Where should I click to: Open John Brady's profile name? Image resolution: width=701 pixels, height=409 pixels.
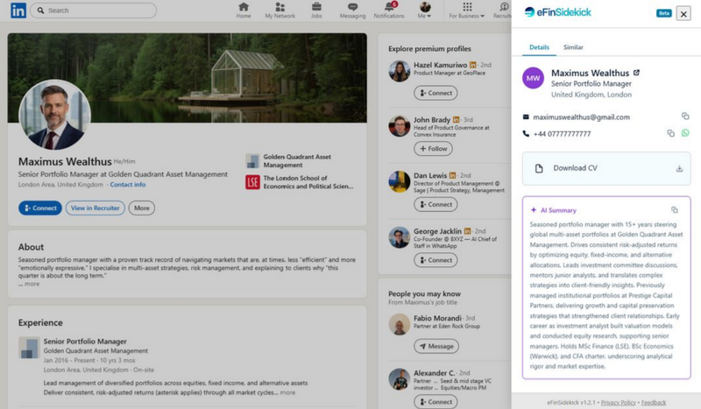(432, 120)
